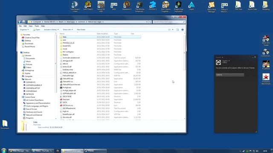This screenshot has height=153, width=273.
Task: Select the Modding folder on desktop
Action: [x=266, y=6]
